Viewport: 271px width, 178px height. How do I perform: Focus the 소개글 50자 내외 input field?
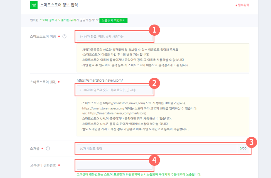click(157, 148)
